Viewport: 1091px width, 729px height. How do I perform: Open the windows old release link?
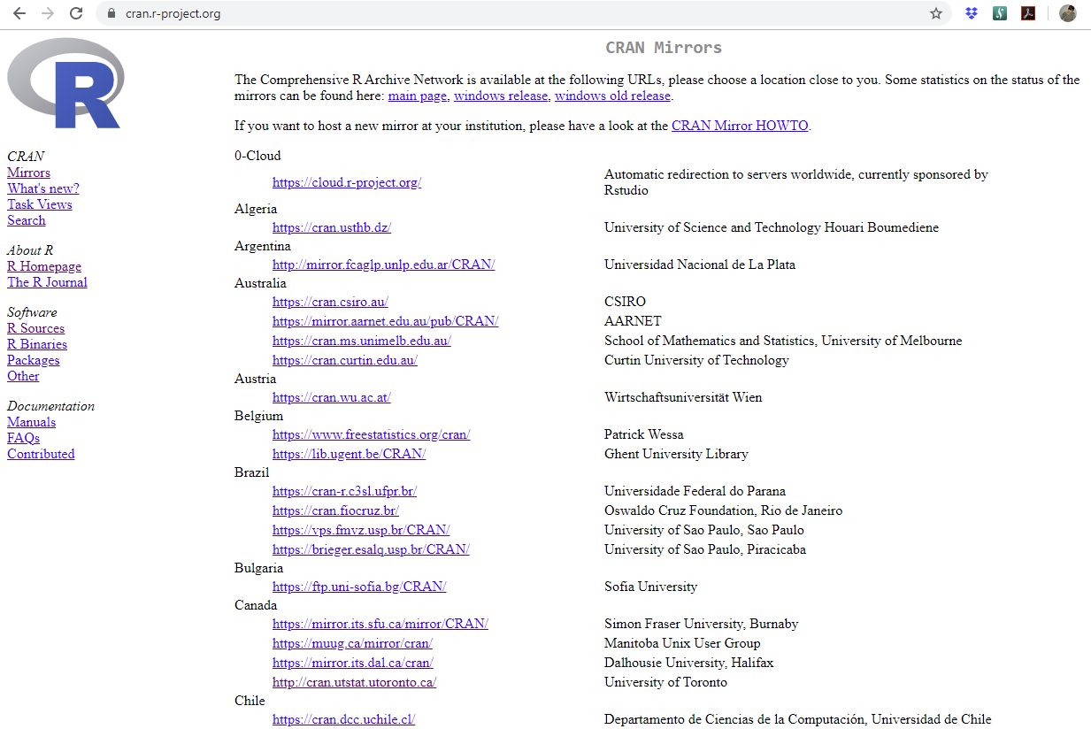[x=612, y=96]
